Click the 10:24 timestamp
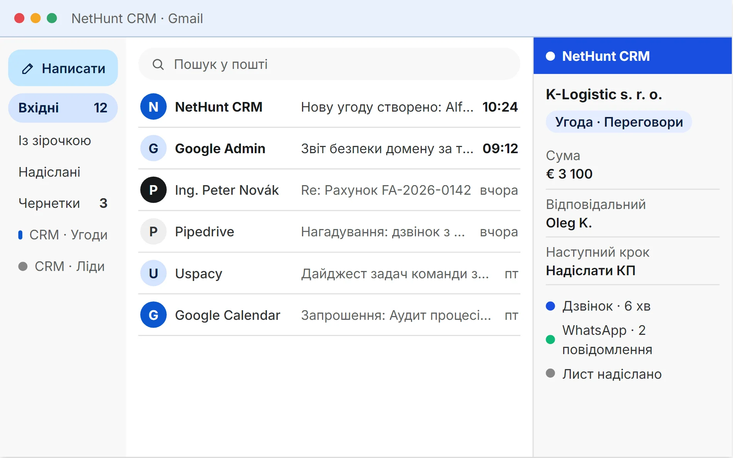733x458 pixels. (x=500, y=107)
